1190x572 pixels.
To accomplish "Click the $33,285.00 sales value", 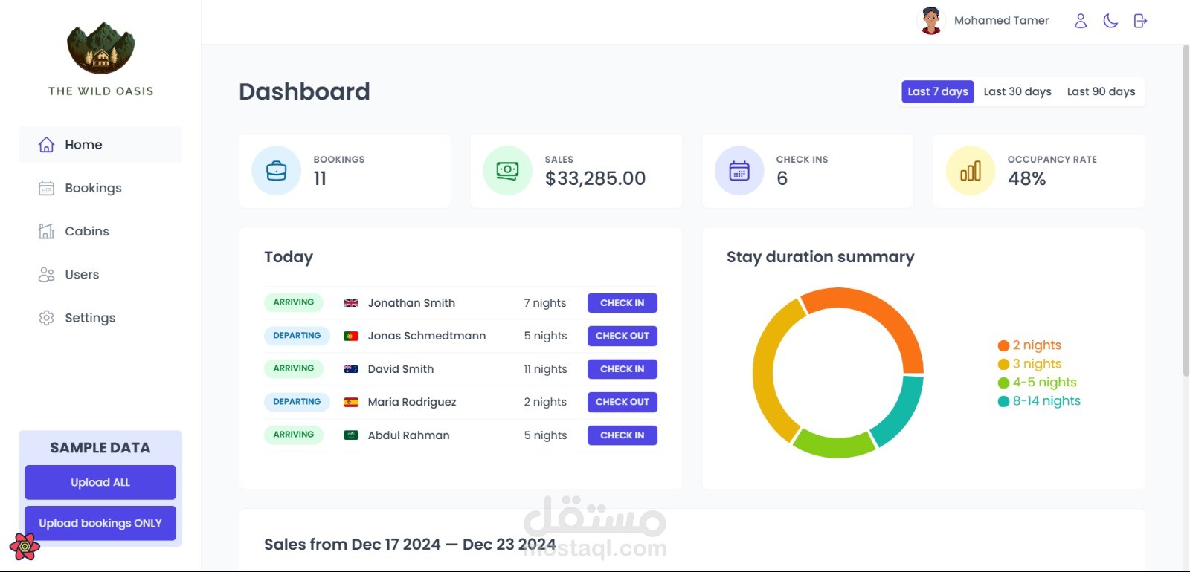I will point(595,178).
